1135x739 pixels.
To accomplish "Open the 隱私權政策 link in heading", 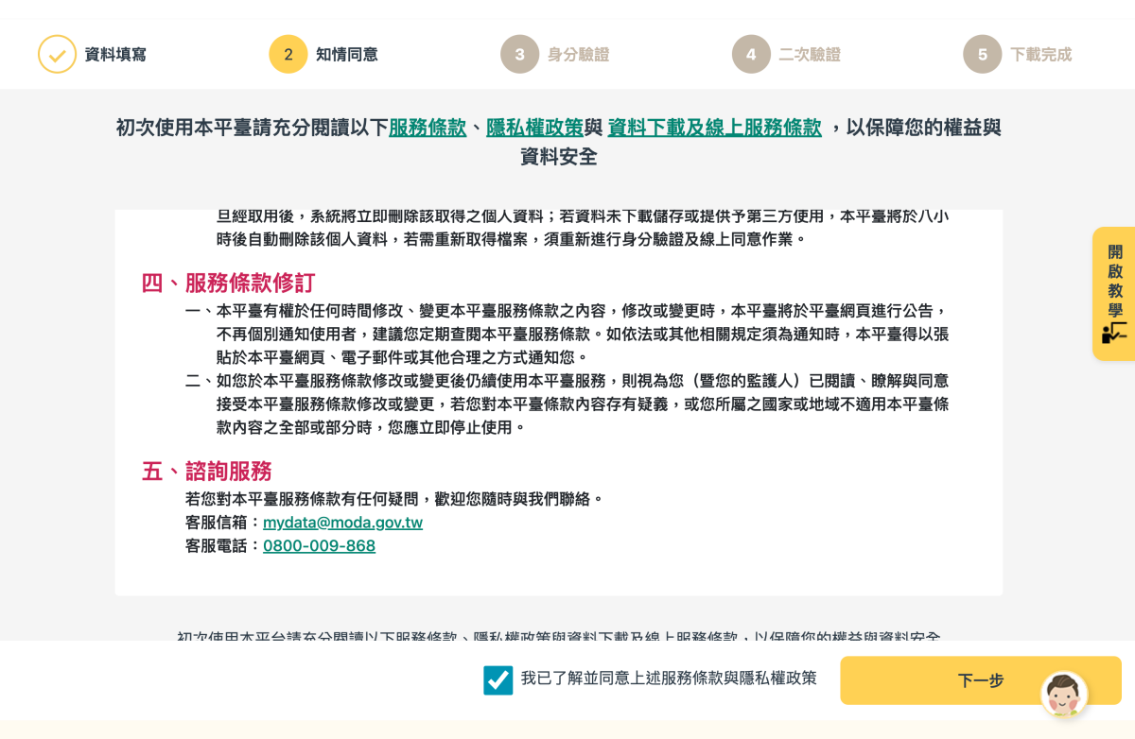I will pos(534,128).
